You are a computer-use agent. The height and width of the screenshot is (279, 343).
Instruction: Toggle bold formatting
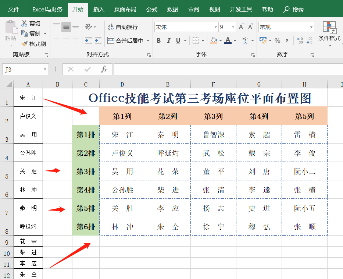159,40
